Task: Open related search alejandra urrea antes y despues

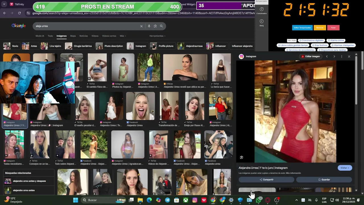Action: (x=29, y=181)
